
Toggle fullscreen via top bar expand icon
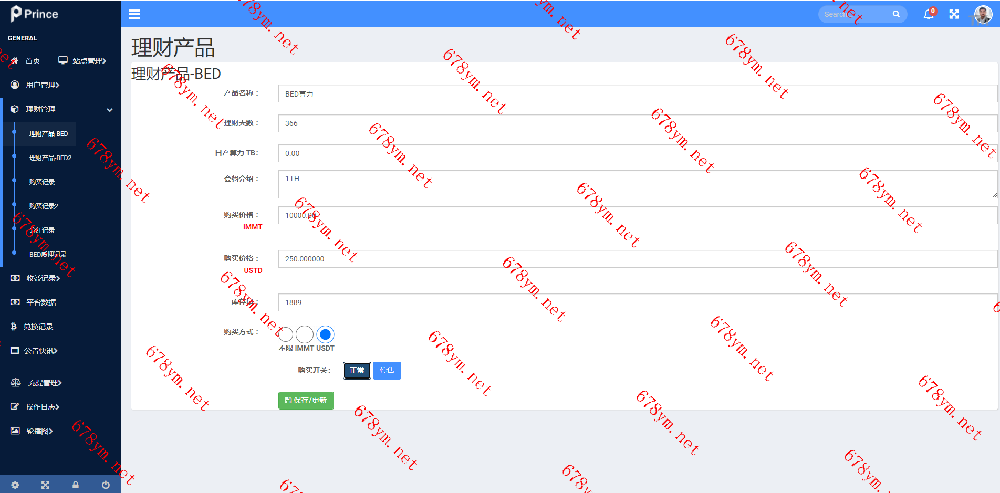954,14
